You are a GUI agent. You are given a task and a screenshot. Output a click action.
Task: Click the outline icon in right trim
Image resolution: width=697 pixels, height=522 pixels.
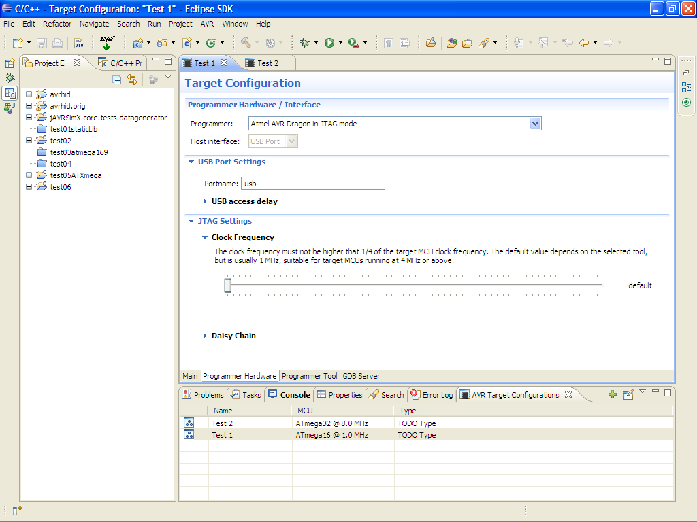[686, 88]
